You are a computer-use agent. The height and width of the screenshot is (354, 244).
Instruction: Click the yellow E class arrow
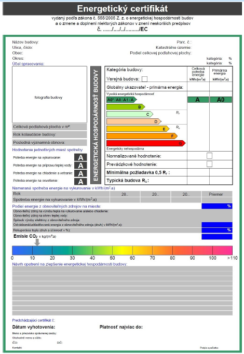(138, 129)
